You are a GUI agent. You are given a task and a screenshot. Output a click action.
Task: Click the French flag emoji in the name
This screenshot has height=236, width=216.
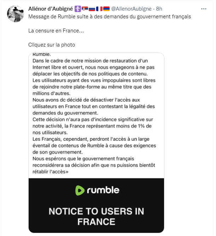[99, 8]
